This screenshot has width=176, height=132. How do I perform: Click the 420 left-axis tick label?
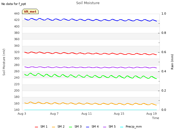tap(17, 20)
